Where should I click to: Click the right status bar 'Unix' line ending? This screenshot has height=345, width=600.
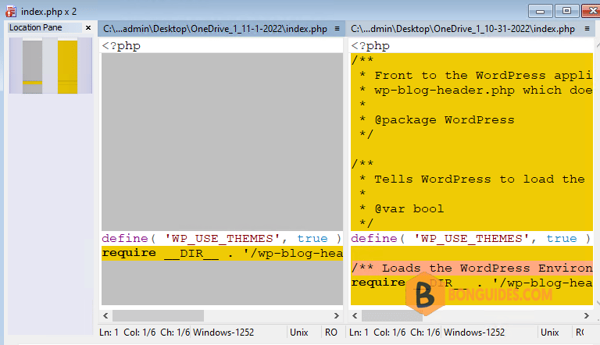[x=549, y=333]
